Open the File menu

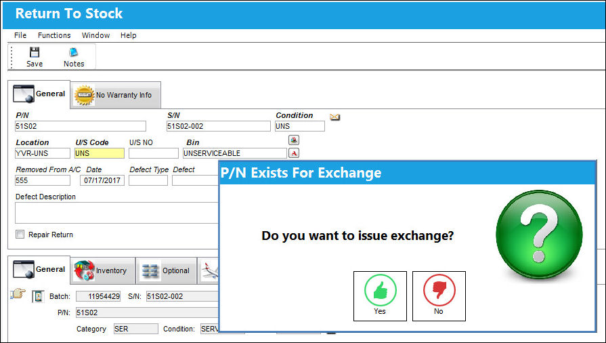click(x=20, y=35)
